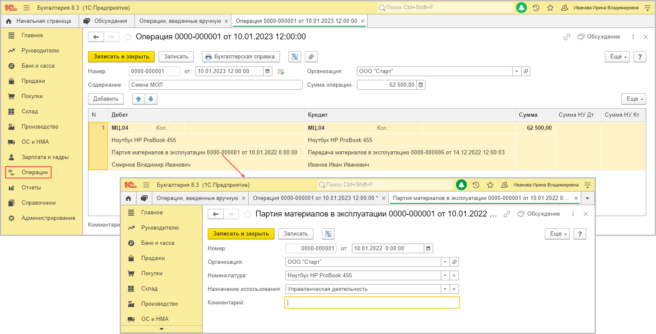
Task: Clear Назначение использования with the x button
Action: click(454, 289)
